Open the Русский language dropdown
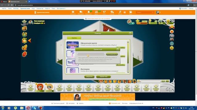This screenshot has height=110, width=197. pos(183,9)
